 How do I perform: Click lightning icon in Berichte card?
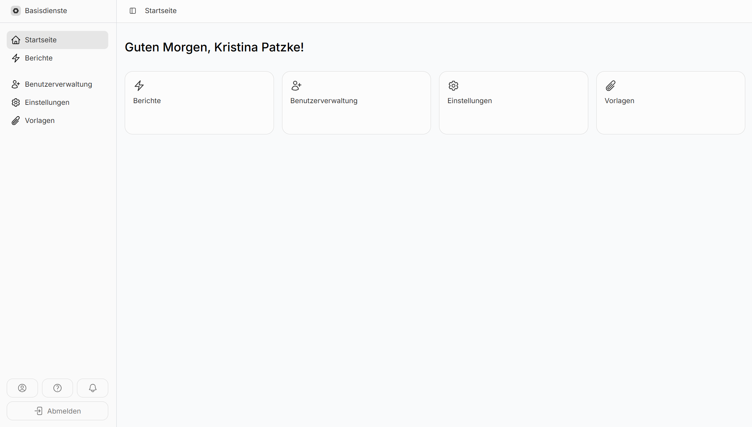[x=139, y=86]
